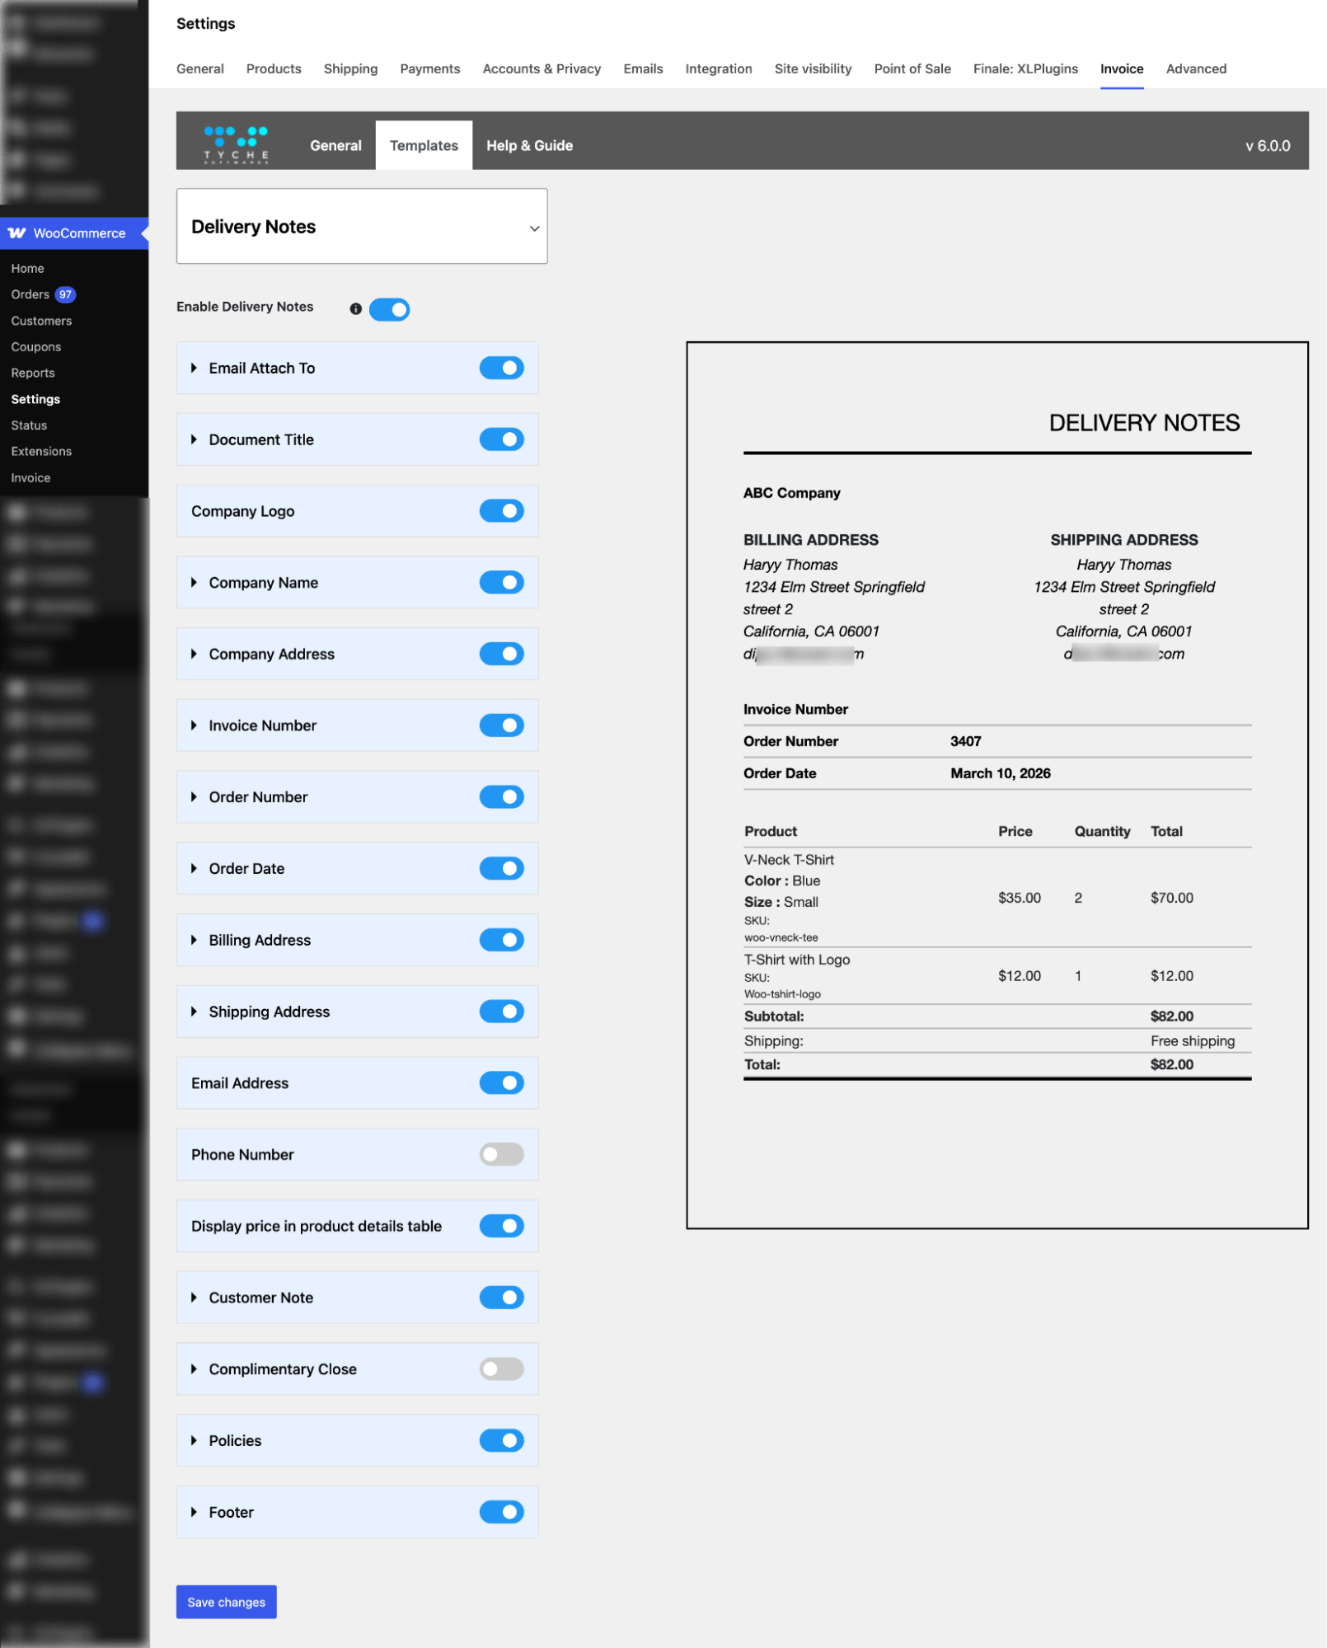Open the Help & Guide tab

(x=529, y=145)
